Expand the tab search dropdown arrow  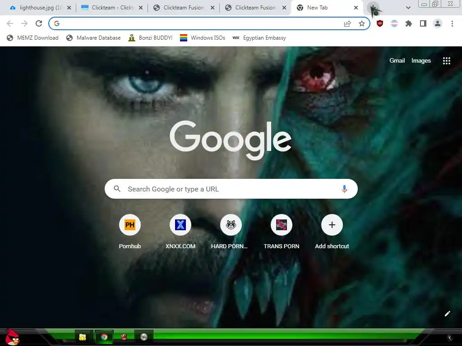click(408, 8)
